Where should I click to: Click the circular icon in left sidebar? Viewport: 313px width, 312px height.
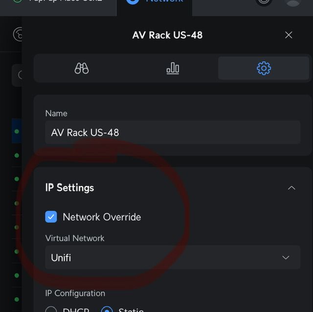pos(18,34)
